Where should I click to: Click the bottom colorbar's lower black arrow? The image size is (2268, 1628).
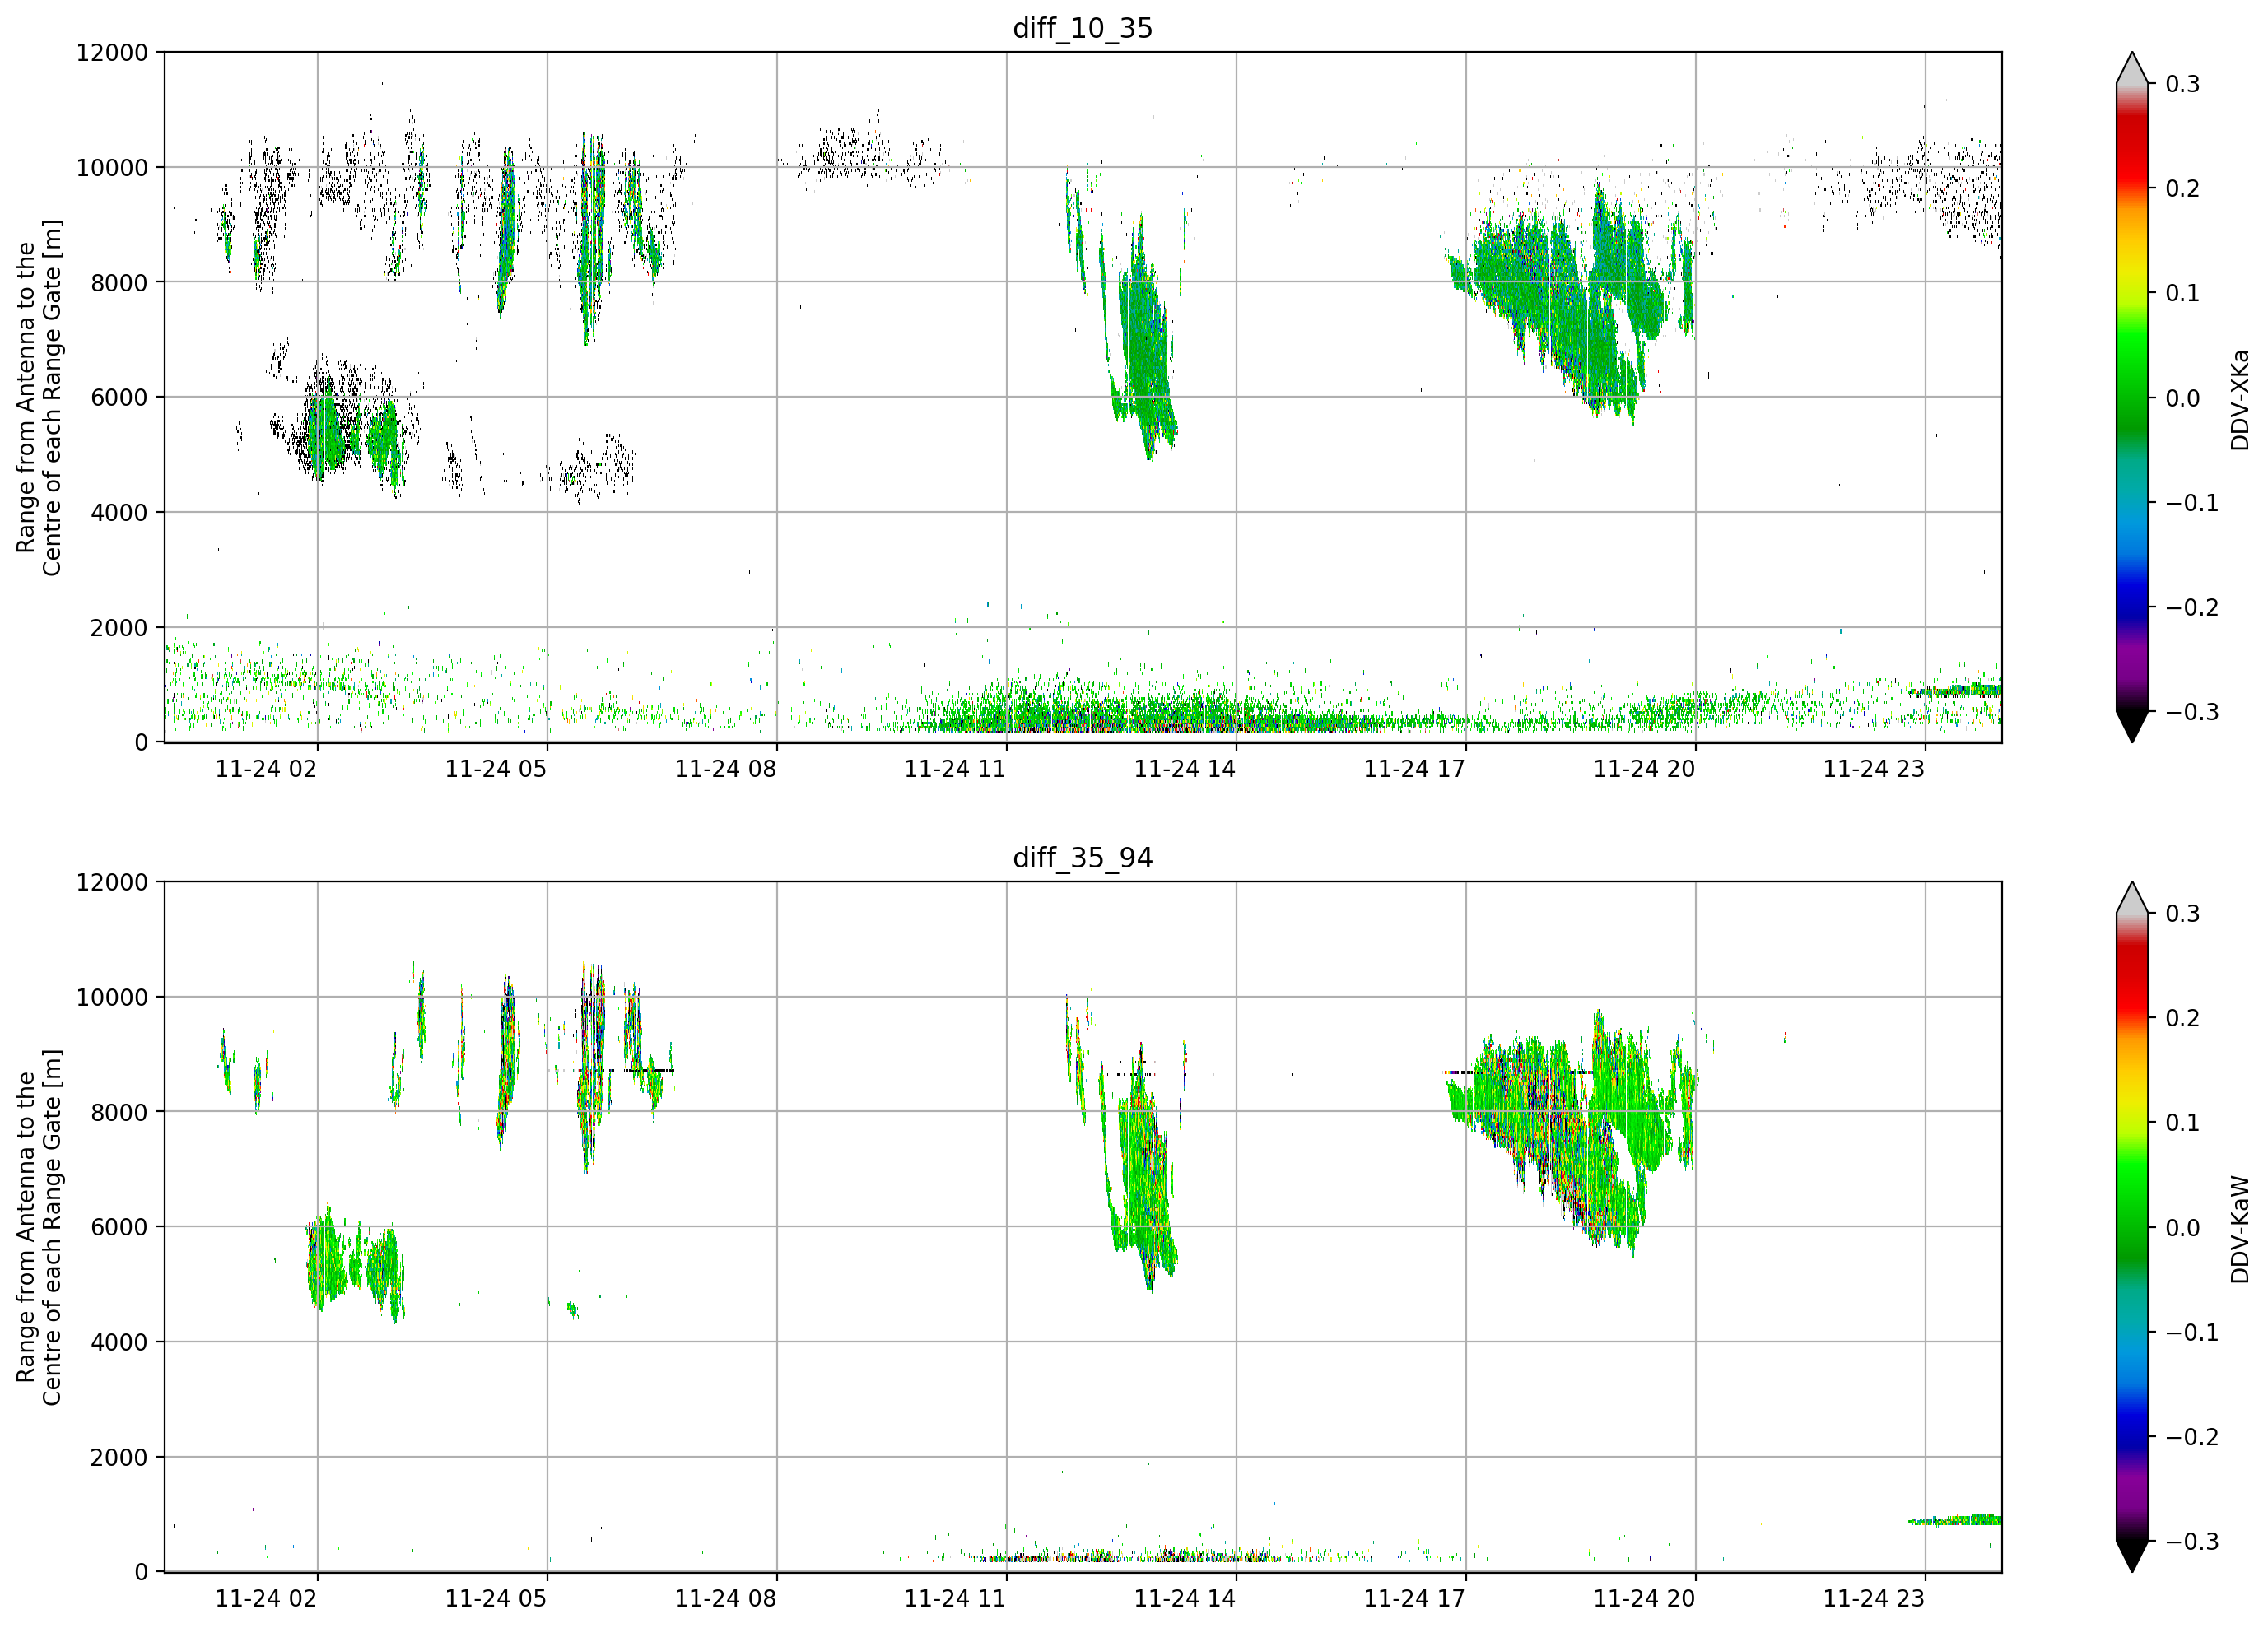[2132, 1557]
